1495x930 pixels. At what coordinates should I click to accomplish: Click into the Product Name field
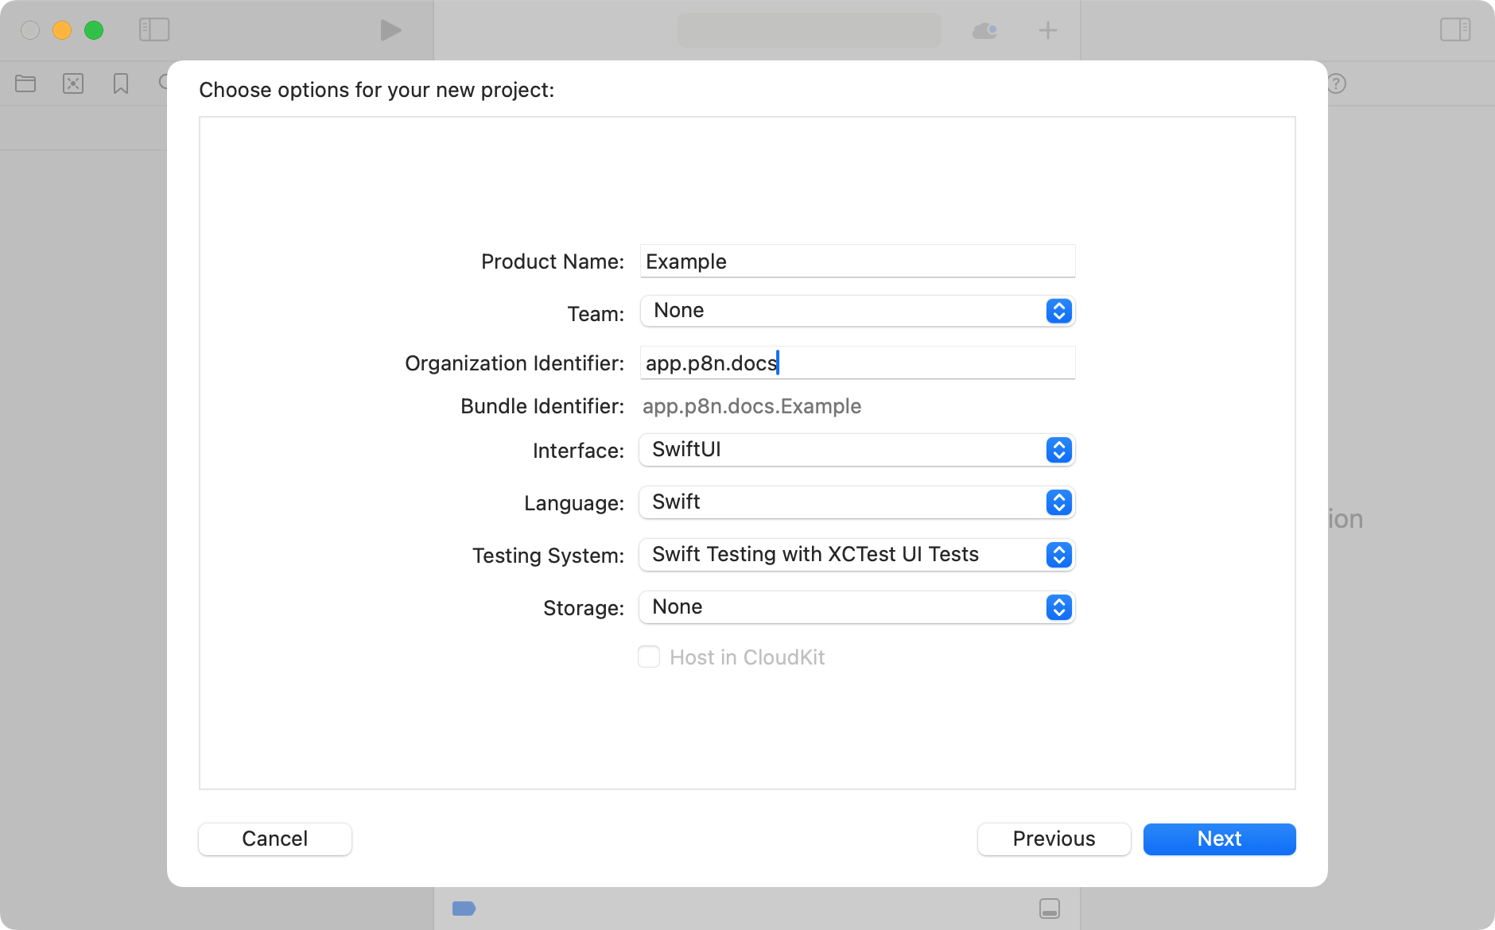click(856, 262)
